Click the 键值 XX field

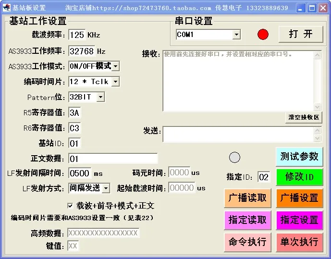pyautogui.click(x=73, y=246)
